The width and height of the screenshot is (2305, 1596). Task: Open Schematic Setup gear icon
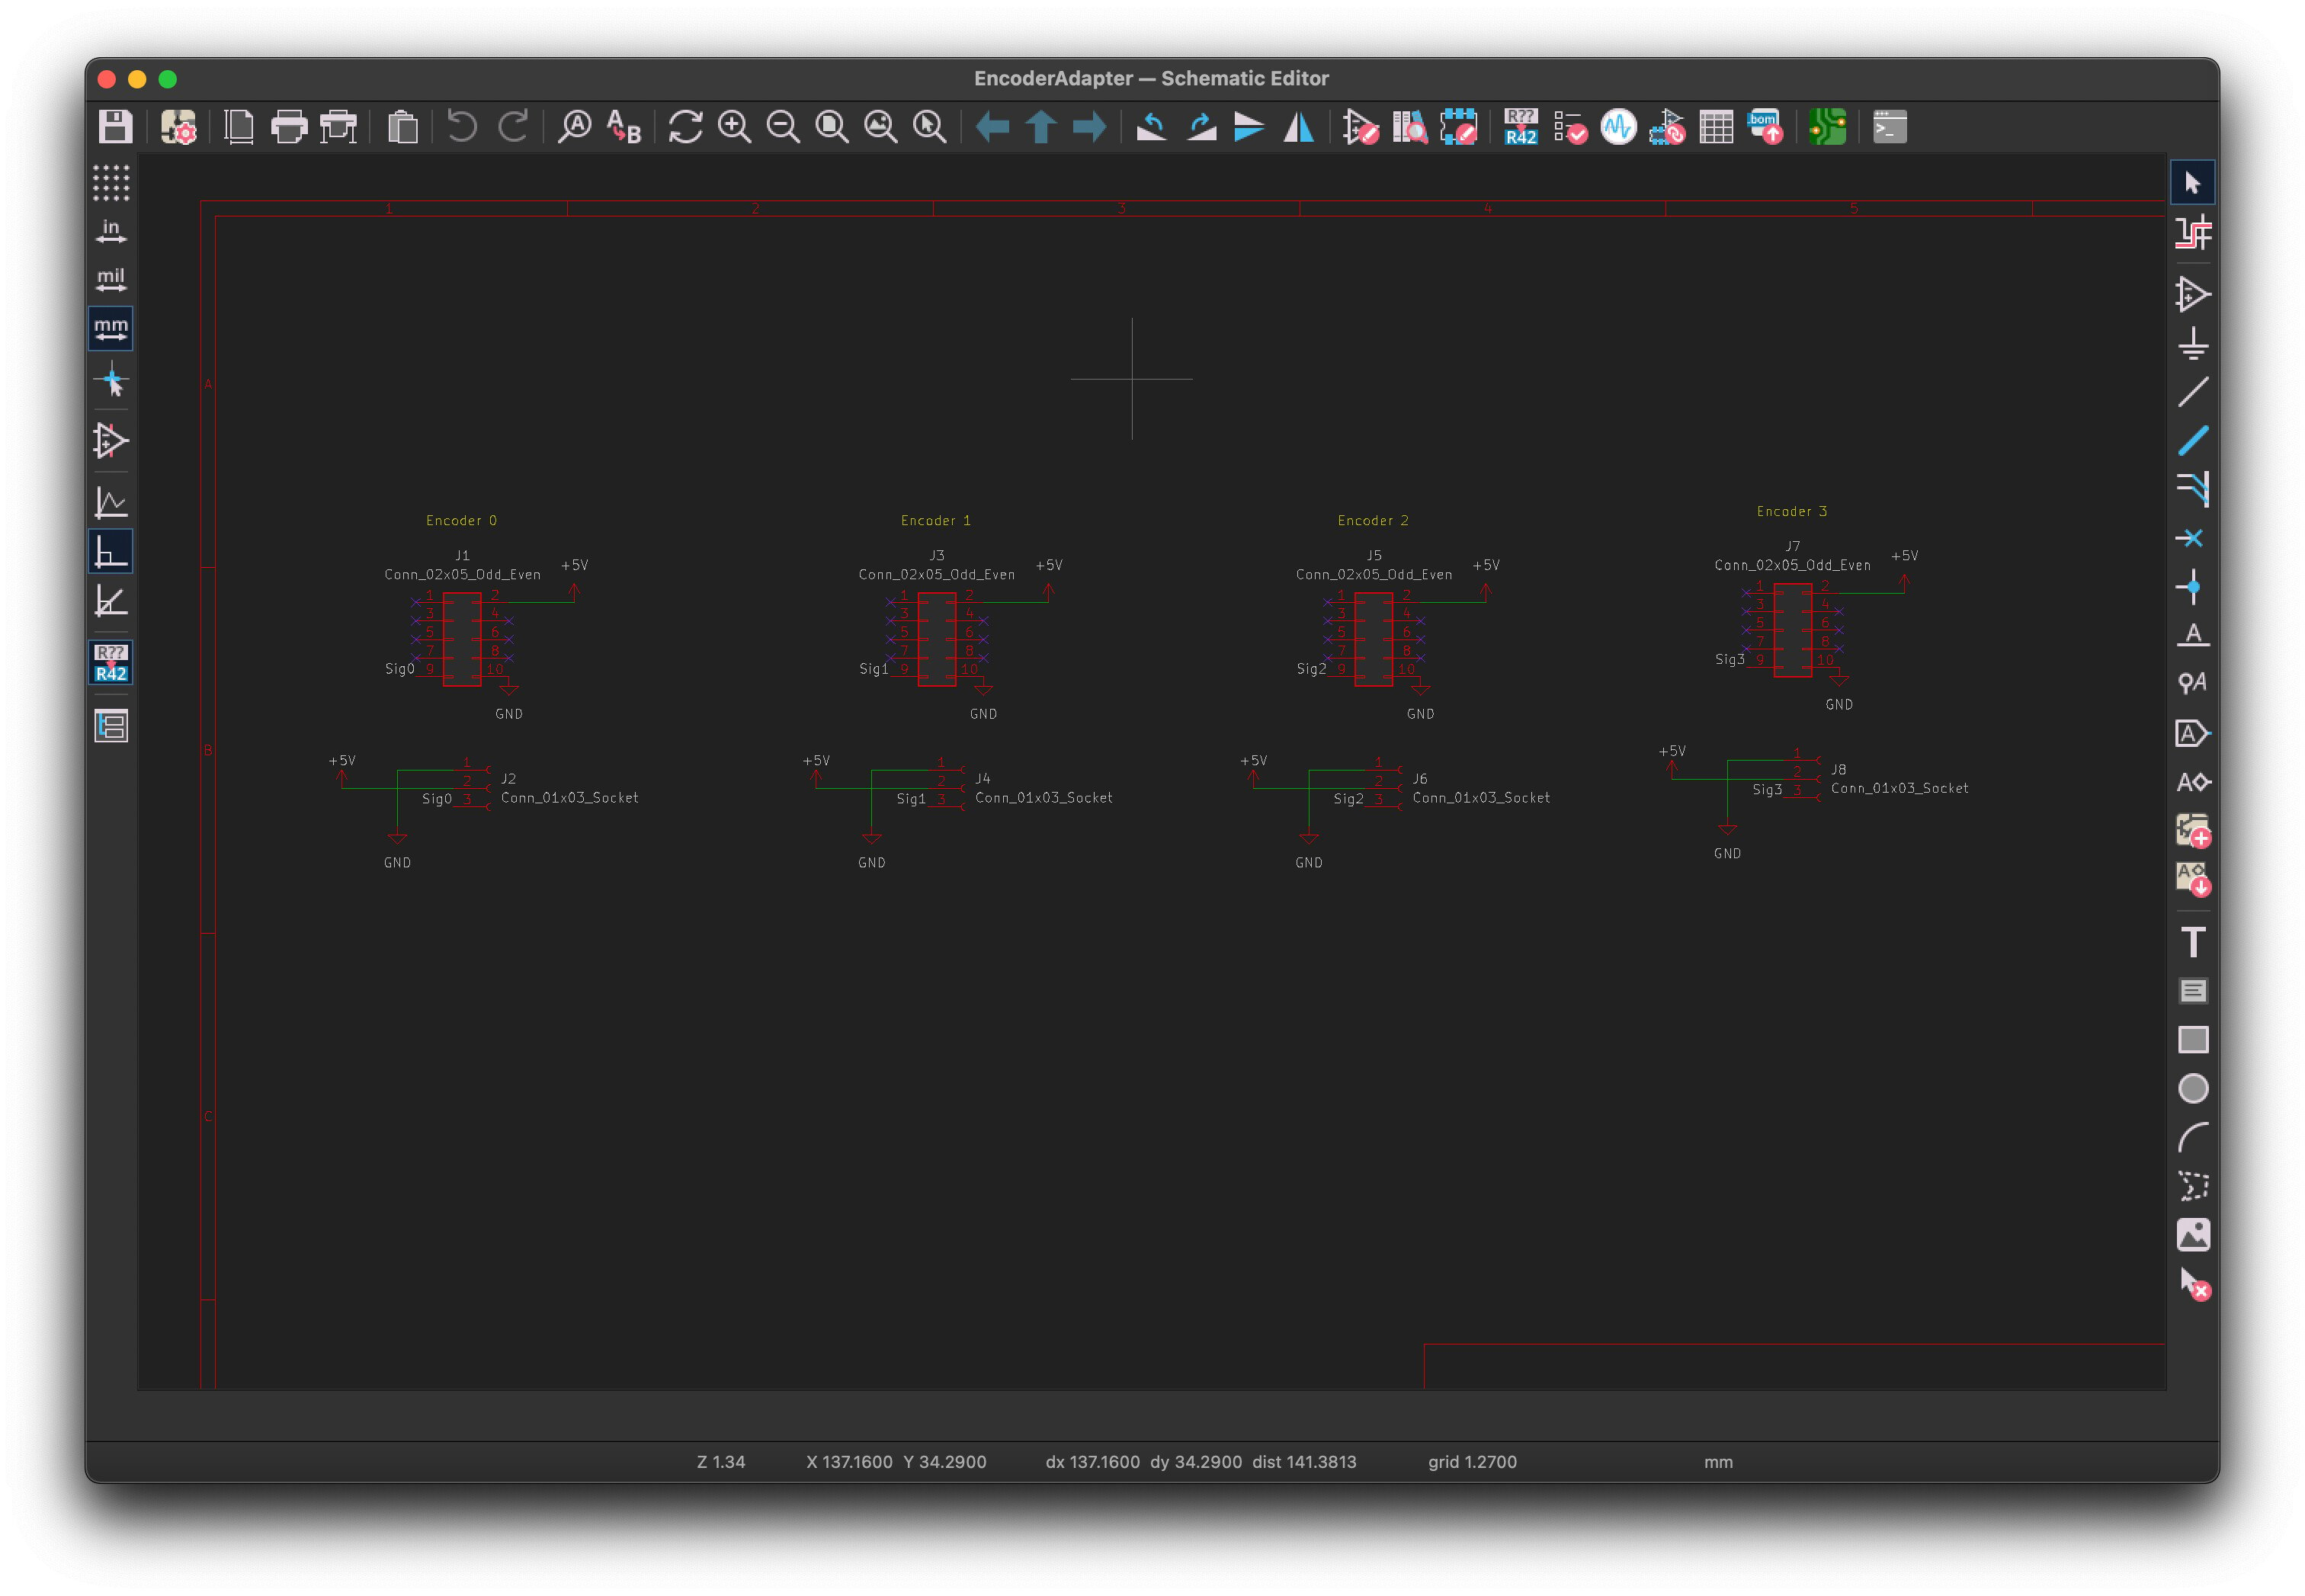179,127
